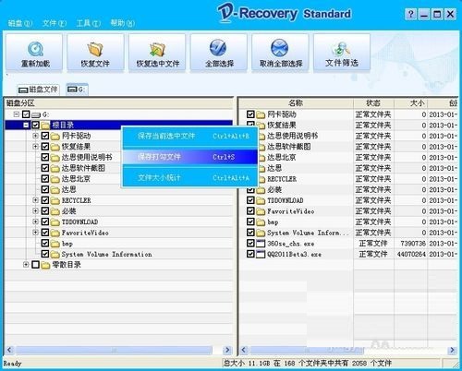Check the 零散目录 folder checkbox
Image resolution: width=462 pixels, height=371 pixels.
(x=35, y=265)
